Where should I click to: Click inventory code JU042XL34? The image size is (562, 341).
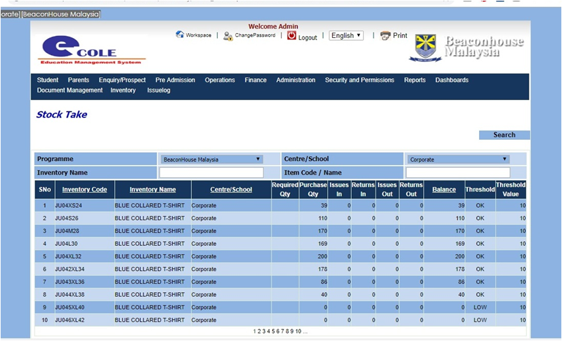click(69, 269)
